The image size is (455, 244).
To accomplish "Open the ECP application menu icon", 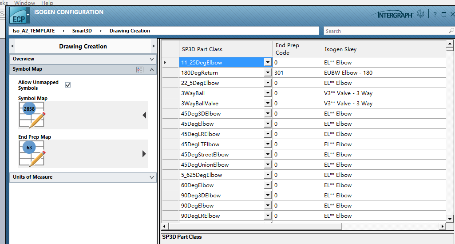I will [20, 15].
